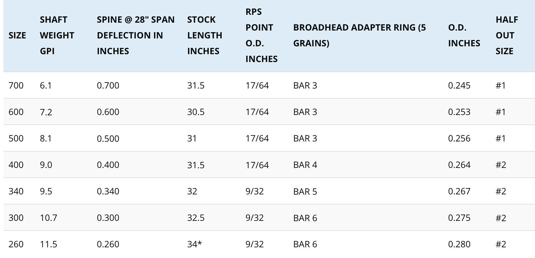This screenshot has height=258, width=535.
Task: Select the 0.280 outer diameter cell
Action: (x=459, y=244)
